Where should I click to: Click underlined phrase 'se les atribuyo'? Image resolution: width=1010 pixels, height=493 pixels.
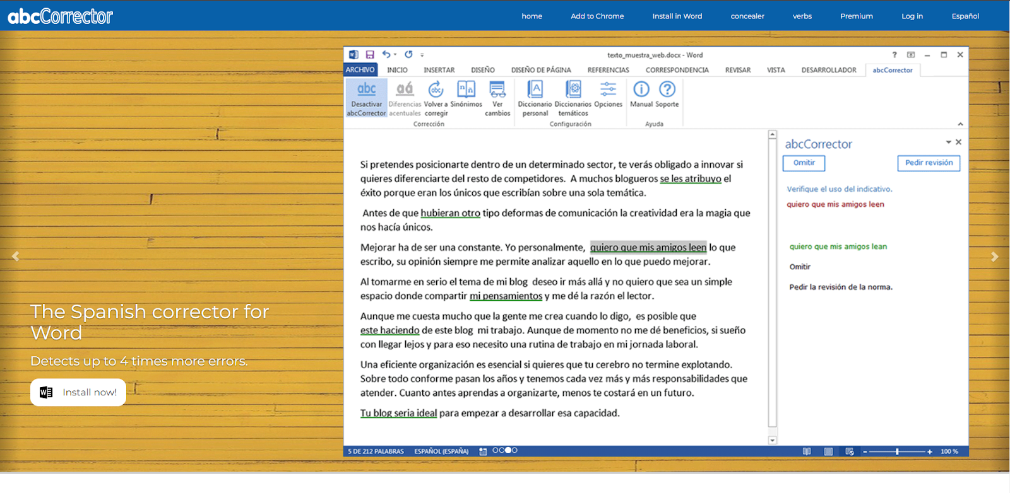[691, 179]
